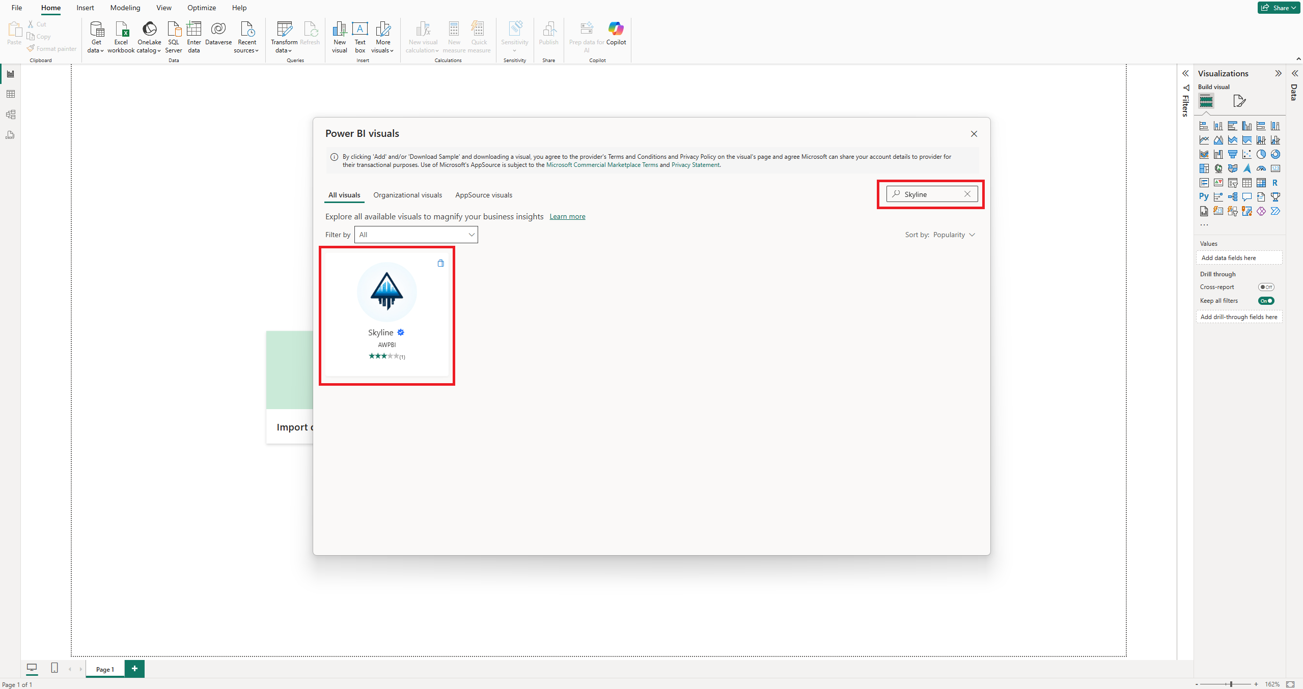1303x689 pixels.
Task: Select the Donut chart visual
Action: (x=1276, y=154)
